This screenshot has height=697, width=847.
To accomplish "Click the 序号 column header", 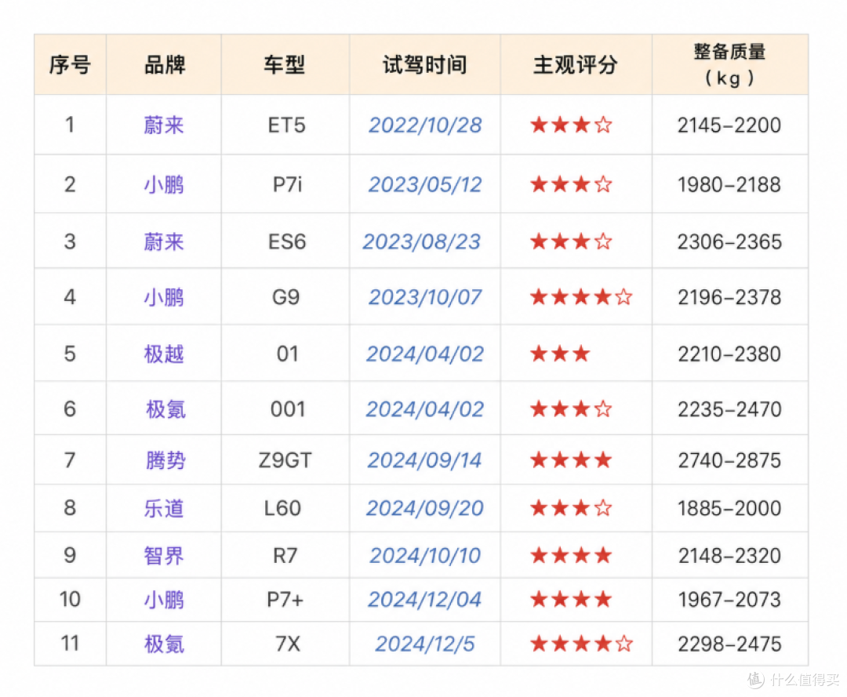I will pos(70,65).
